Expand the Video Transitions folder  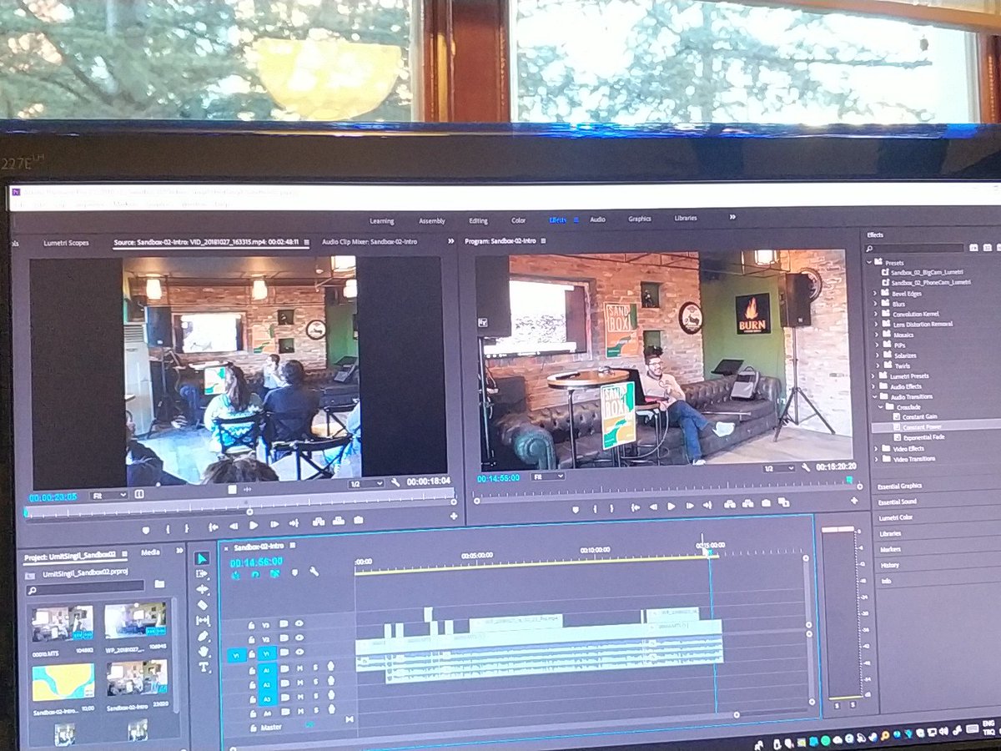(875, 457)
